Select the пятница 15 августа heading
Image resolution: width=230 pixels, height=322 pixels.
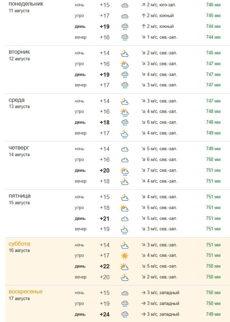(x=20, y=199)
